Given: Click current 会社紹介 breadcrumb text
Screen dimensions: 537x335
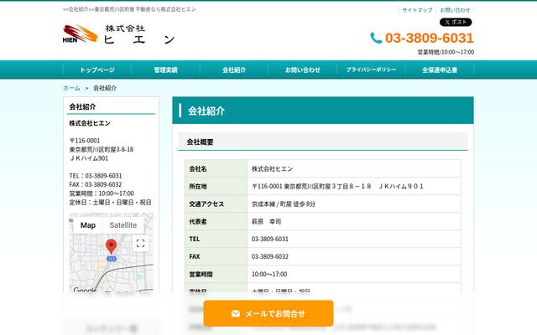Looking at the screenshot, I should pos(105,88).
